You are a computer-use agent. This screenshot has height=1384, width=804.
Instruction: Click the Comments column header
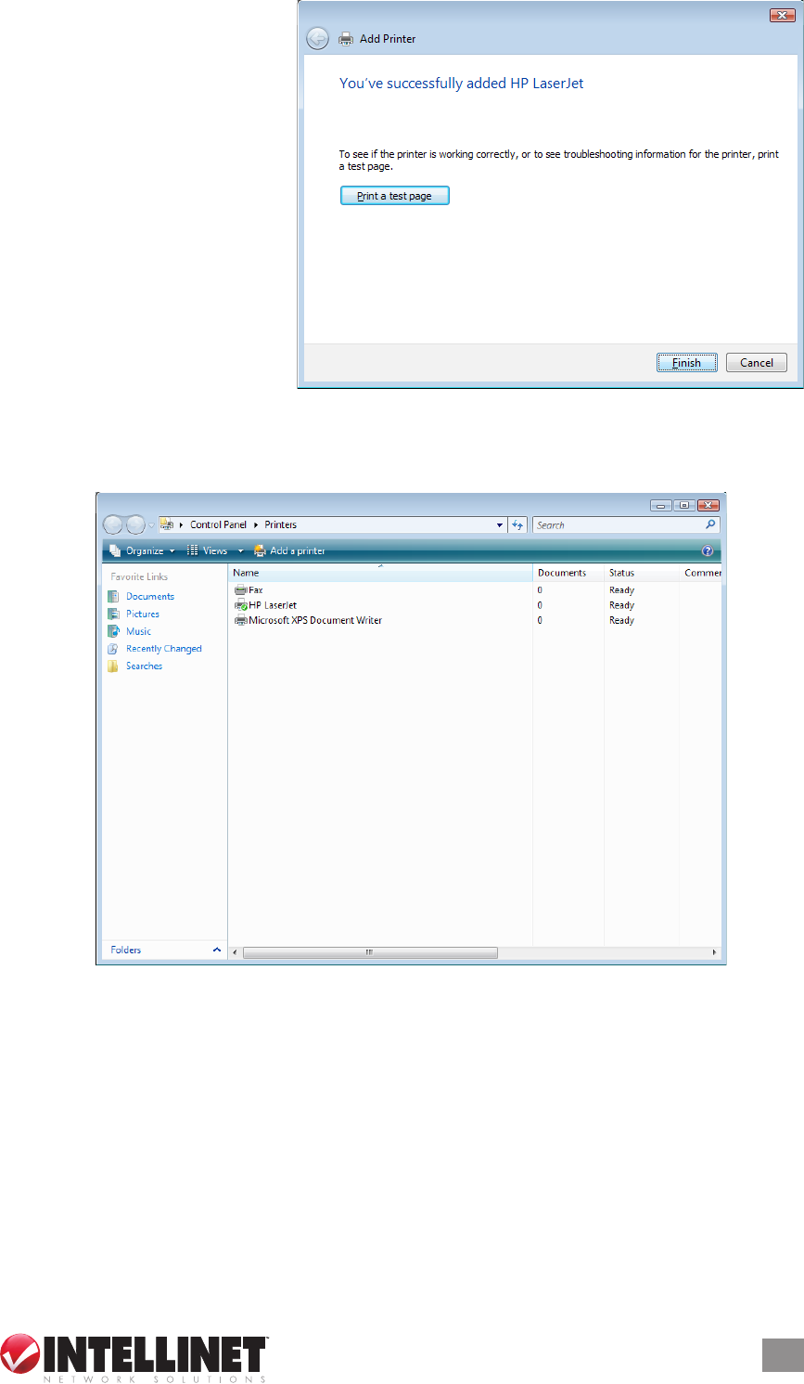point(702,574)
